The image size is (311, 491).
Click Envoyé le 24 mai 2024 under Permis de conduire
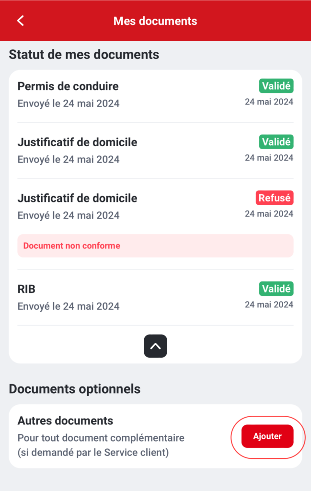click(69, 103)
